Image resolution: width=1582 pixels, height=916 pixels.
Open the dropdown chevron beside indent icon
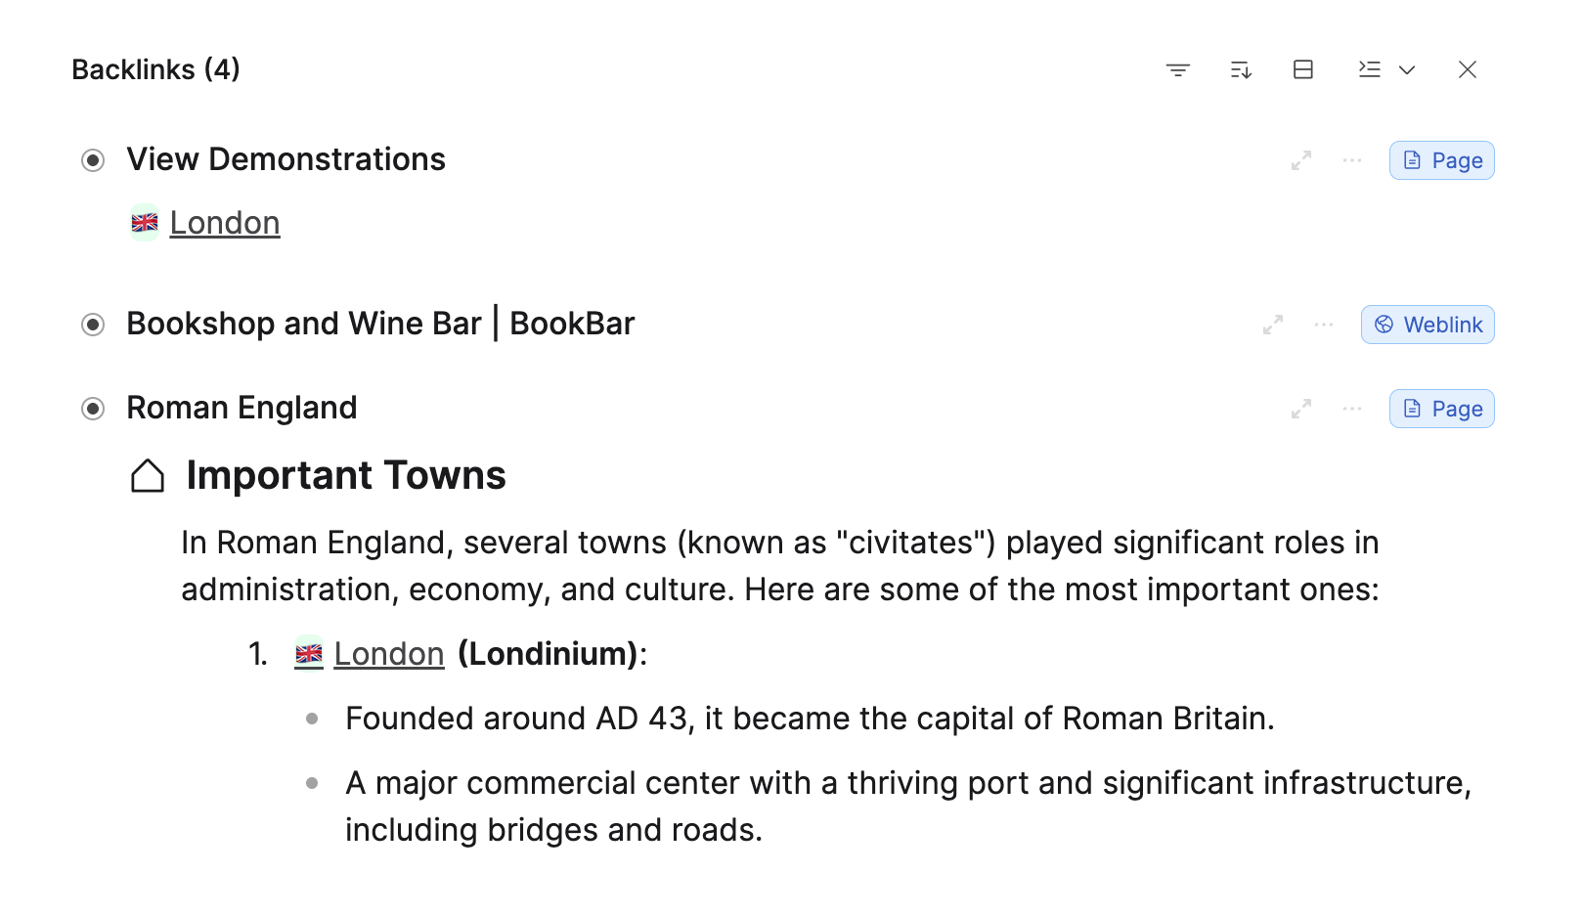point(1407,69)
